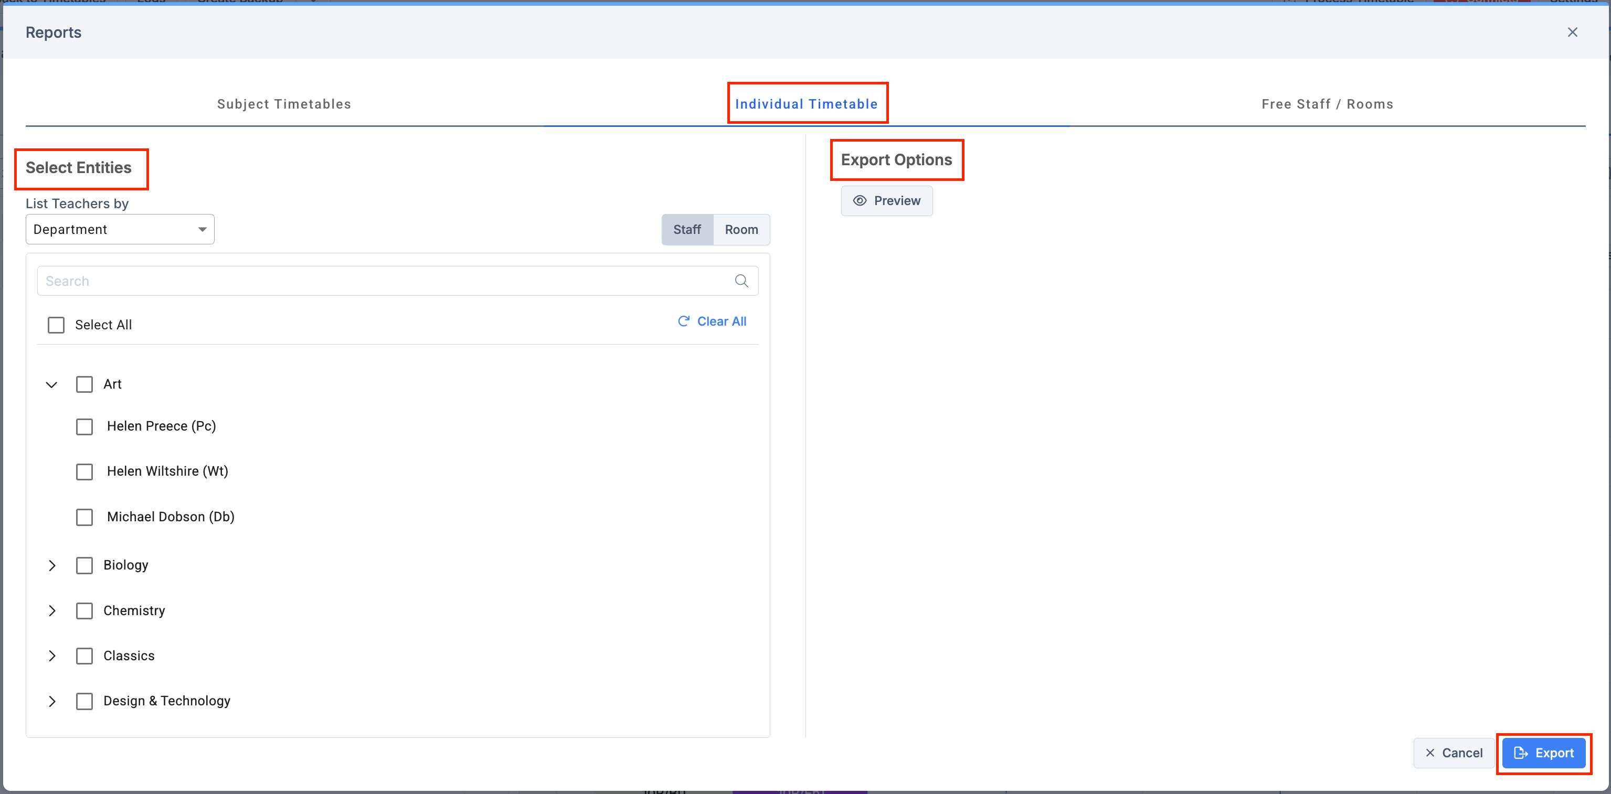
Task: Tick Helen Preece (Pc) checkbox
Action: 84,426
